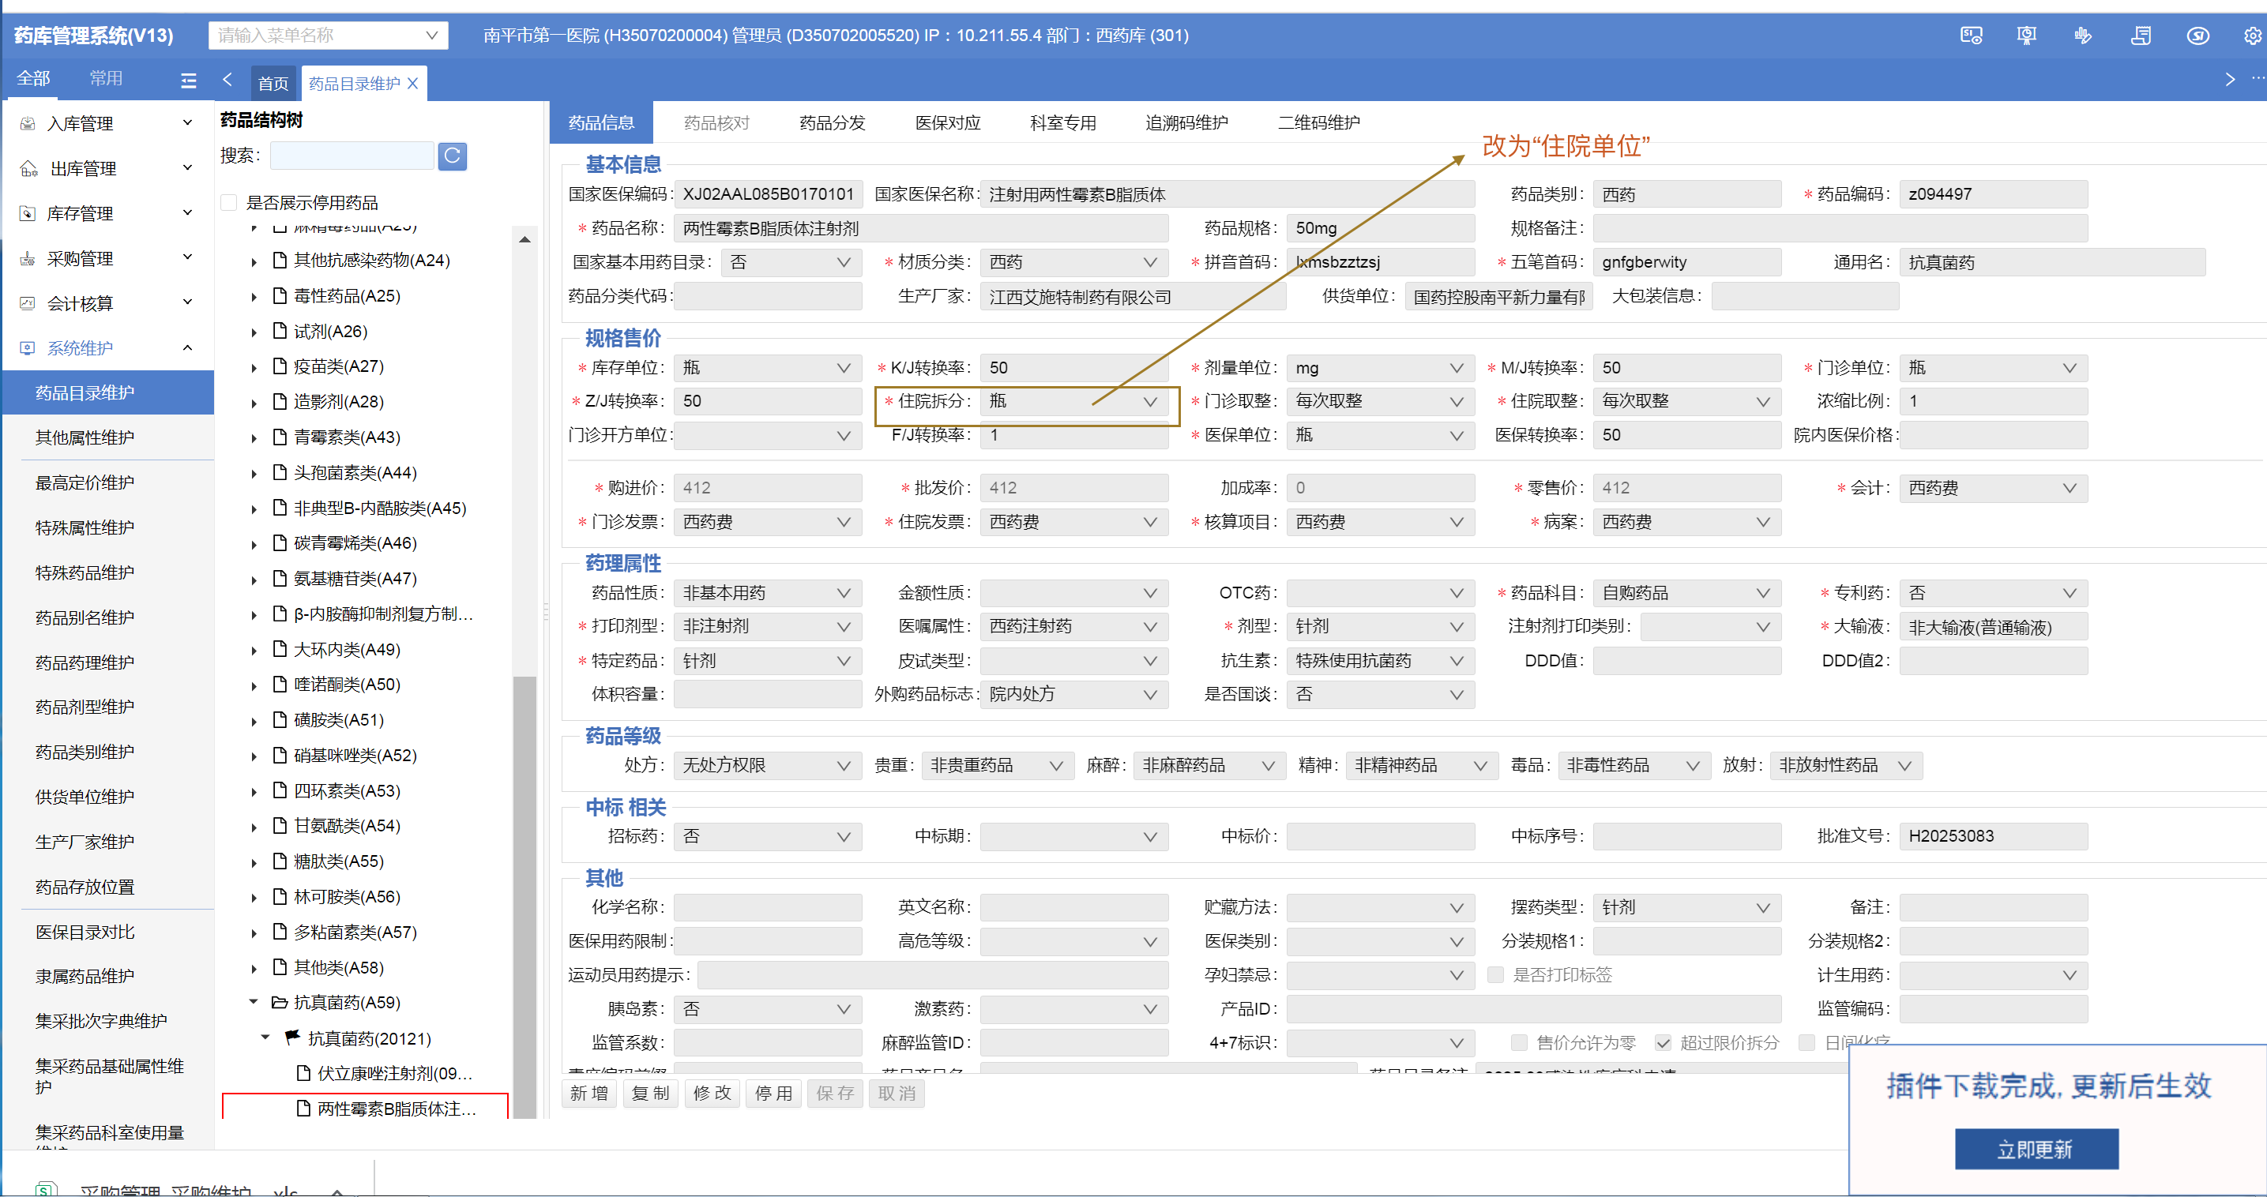The image size is (2267, 1197).
Task: Click the left arrow icon before 首页 tab
Action: (x=228, y=80)
